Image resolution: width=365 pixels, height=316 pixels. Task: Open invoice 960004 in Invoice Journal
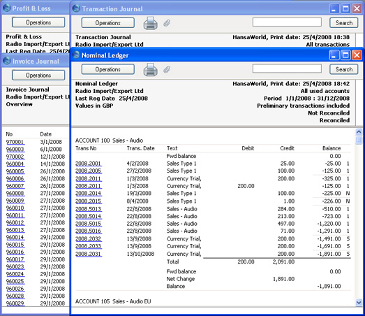tap(15, 164)
